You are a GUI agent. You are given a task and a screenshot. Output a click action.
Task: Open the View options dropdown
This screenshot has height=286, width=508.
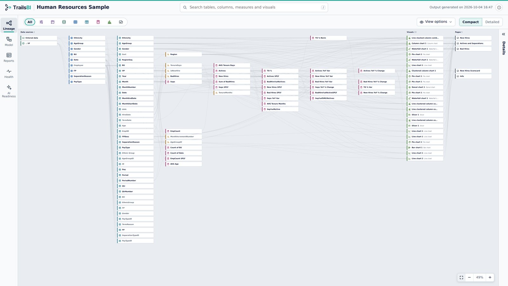pyautogui.click(x=436, y=22)
